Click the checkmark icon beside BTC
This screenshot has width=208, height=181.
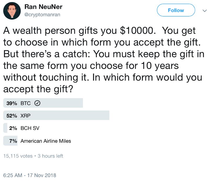(x=37, y=103)
